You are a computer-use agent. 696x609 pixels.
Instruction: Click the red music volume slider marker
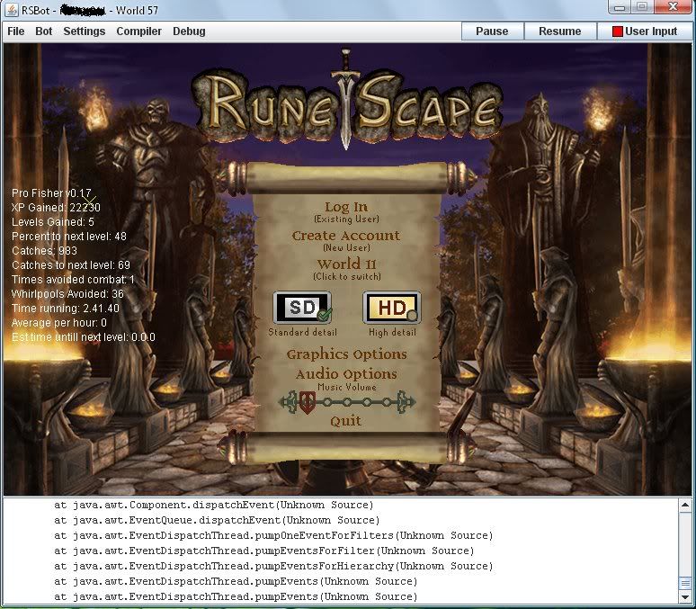307,401
